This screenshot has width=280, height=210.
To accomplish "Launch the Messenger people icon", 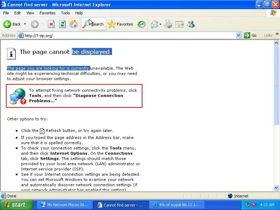I will pyautogui.click(x=191, y=24).
